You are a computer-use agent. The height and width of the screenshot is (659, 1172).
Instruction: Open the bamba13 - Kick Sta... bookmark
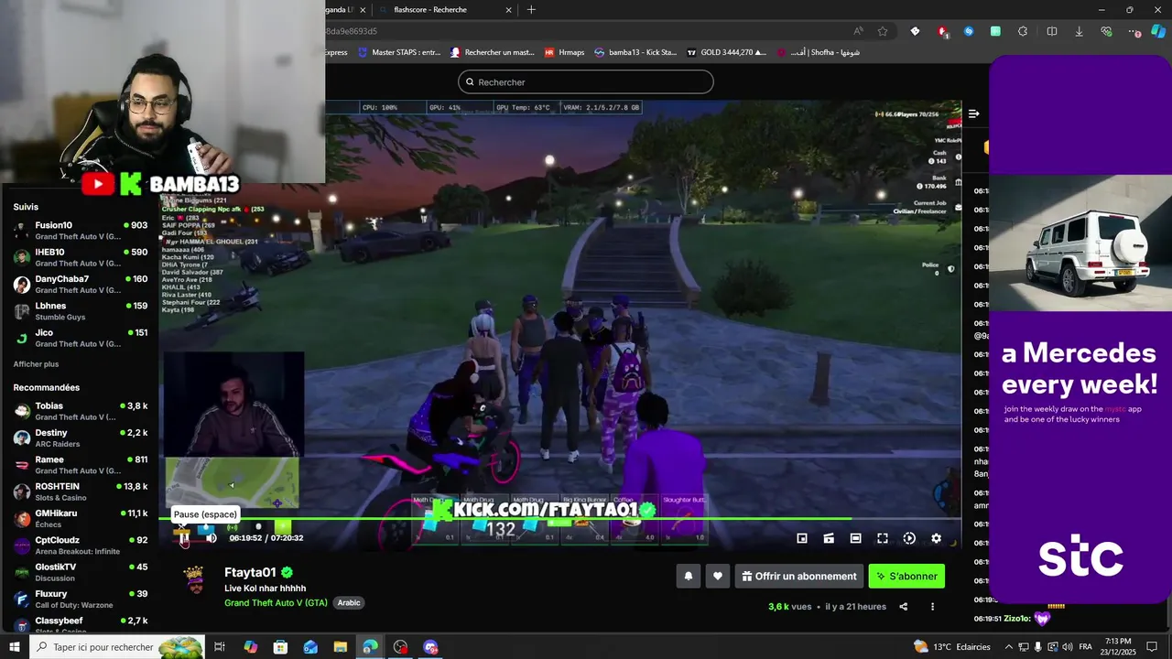[x=635, y=52]
